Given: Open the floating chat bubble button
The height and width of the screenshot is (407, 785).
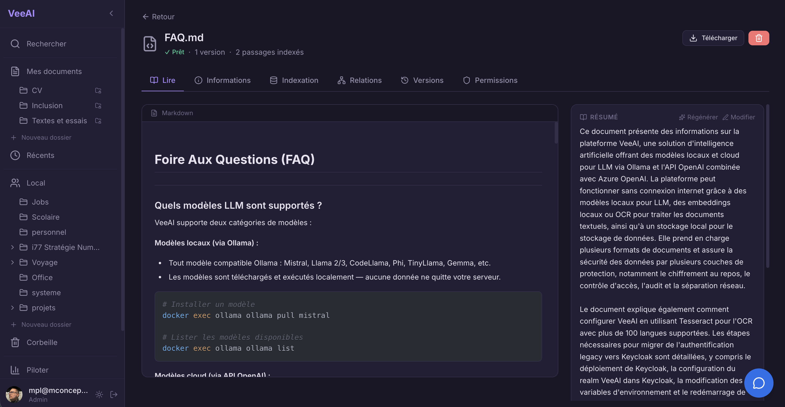Looking at the screenshot, I should click(758, 383).
